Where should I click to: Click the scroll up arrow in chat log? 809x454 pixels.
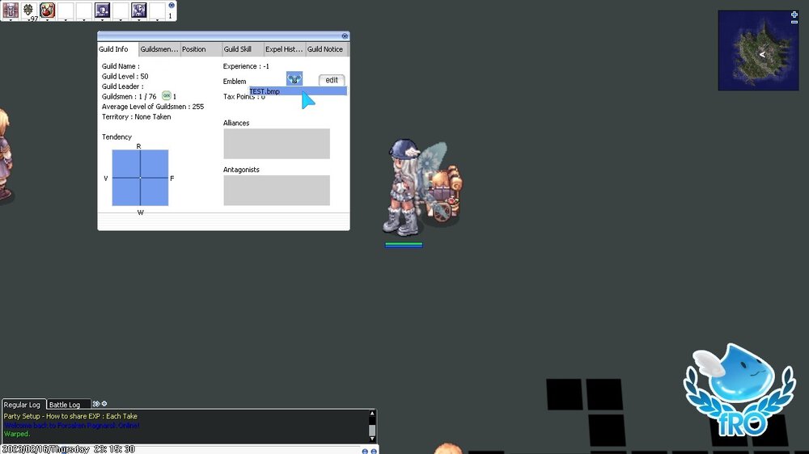[x=372, y=414]
